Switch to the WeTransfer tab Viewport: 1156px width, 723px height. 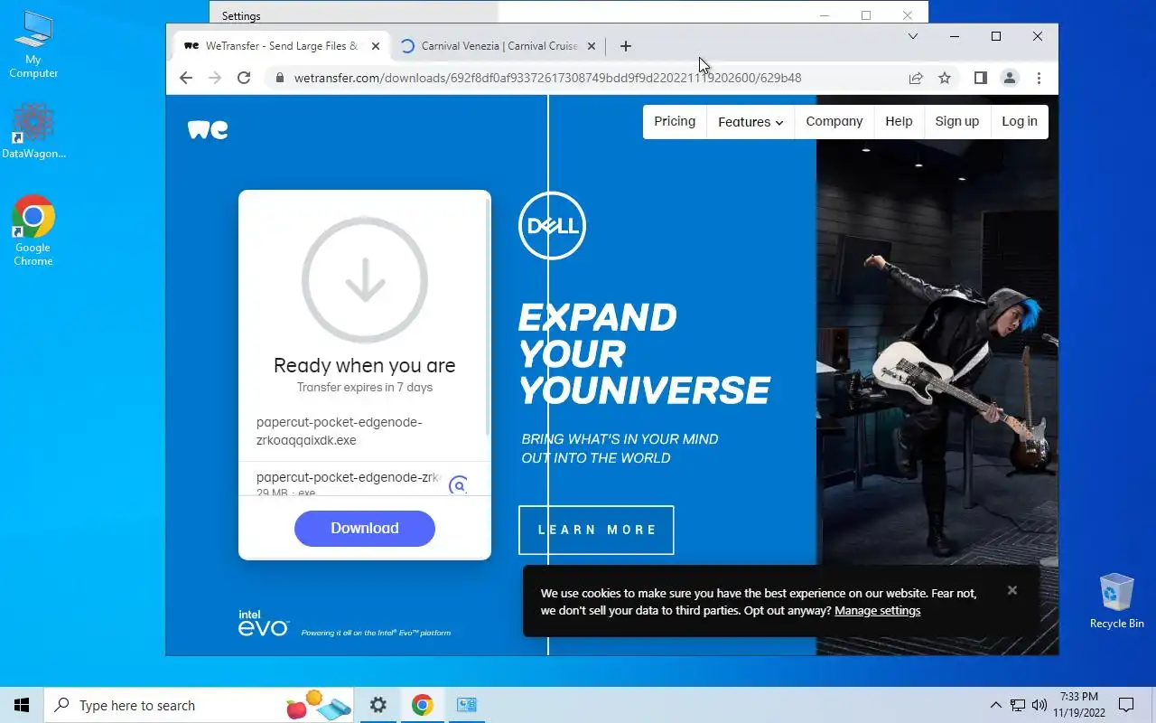coord(282,46)
